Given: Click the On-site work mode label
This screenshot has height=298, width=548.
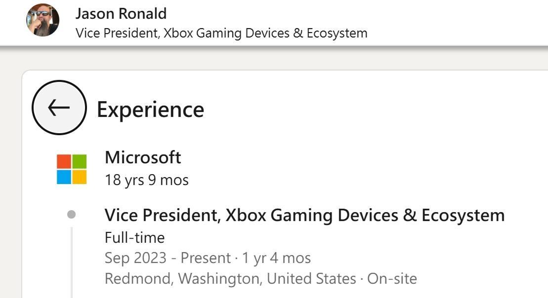Looking at the screenshot, I should pyautogui.click(x=392, y=279).
